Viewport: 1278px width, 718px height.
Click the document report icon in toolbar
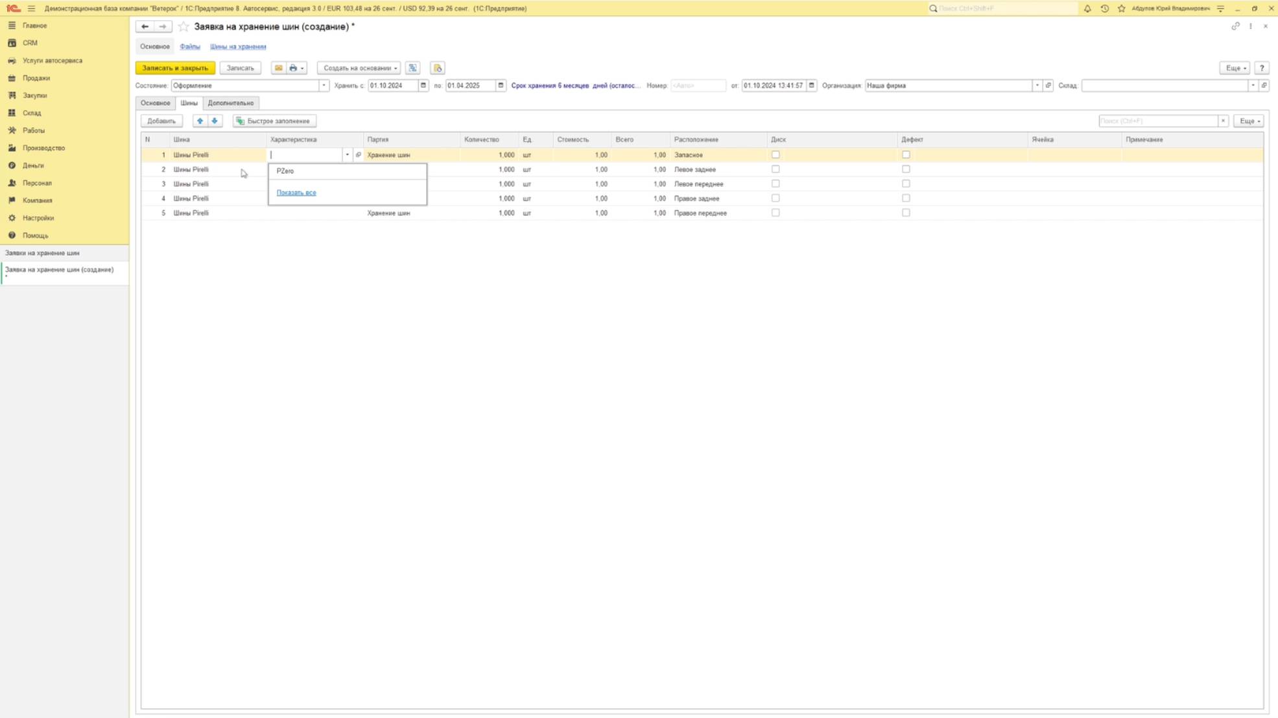pyautogui.click(x=438, y=67)
